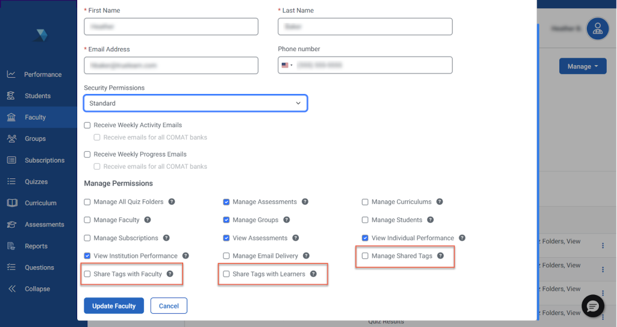
Task: Click the Curriculum book icon in sidebar
Action: click(x=11, y=203)
